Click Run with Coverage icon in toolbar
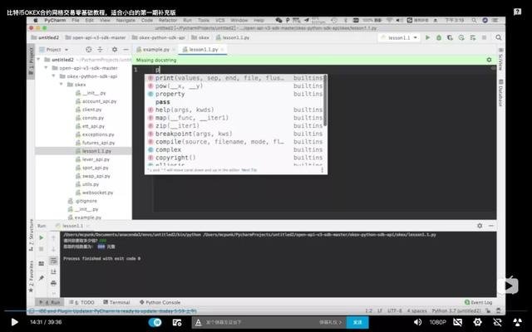Viewport: 532px width, 332px height. point(450,37)
